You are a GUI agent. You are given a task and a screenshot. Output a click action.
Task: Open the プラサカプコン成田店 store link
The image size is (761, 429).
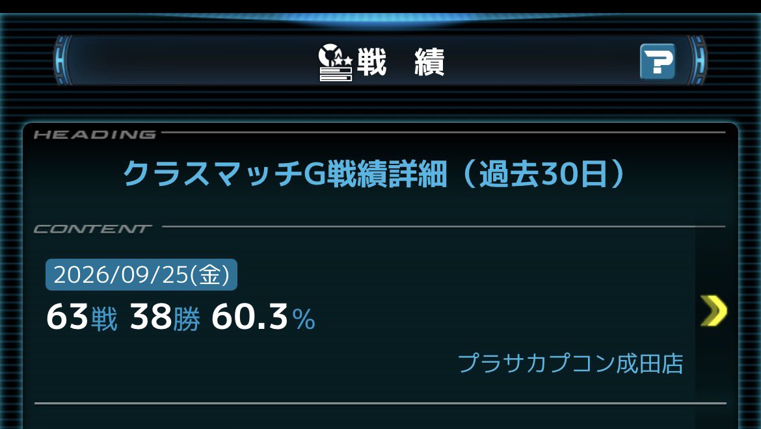[x=571, y=363]
